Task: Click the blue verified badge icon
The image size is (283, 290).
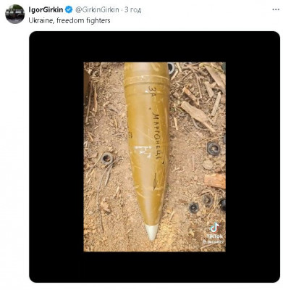Action: click(x=69, y=10)
